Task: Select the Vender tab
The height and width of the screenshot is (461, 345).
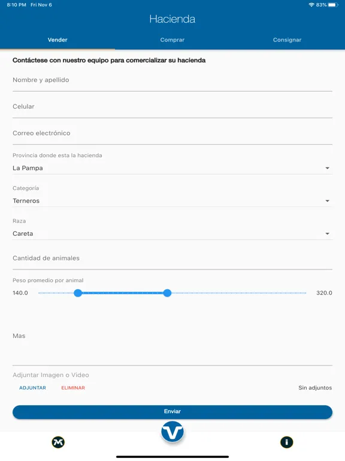Action: pyautogui.click(x=57, y=40)
